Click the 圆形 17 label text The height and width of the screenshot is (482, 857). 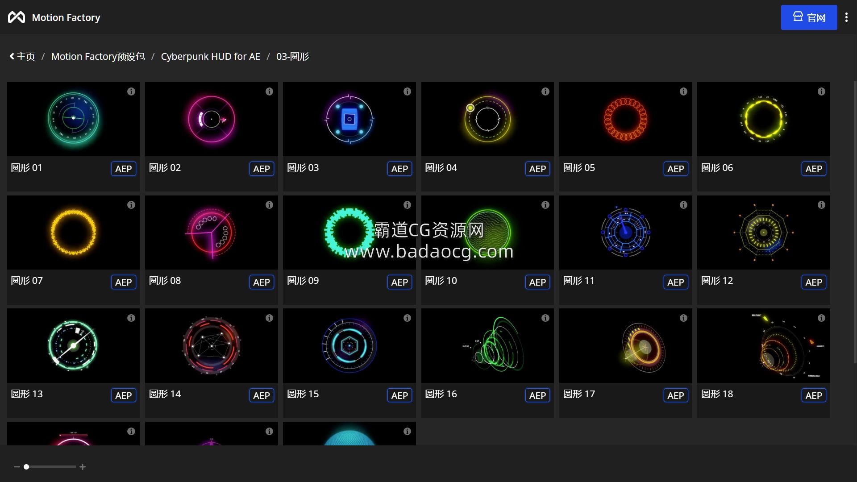[579, 394]
